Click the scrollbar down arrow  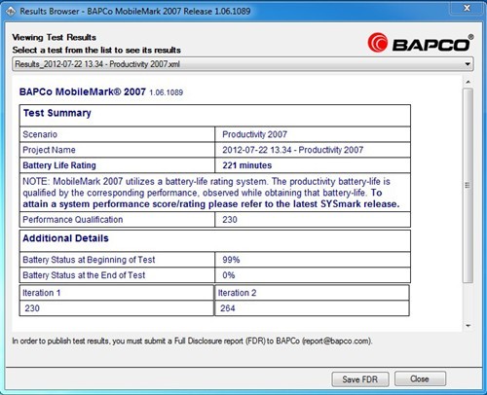[468, 326]
